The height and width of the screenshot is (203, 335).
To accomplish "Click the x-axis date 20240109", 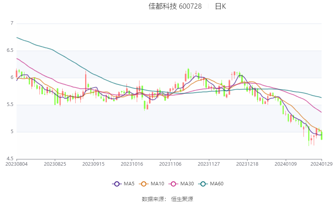I will (x=286, y=164).
